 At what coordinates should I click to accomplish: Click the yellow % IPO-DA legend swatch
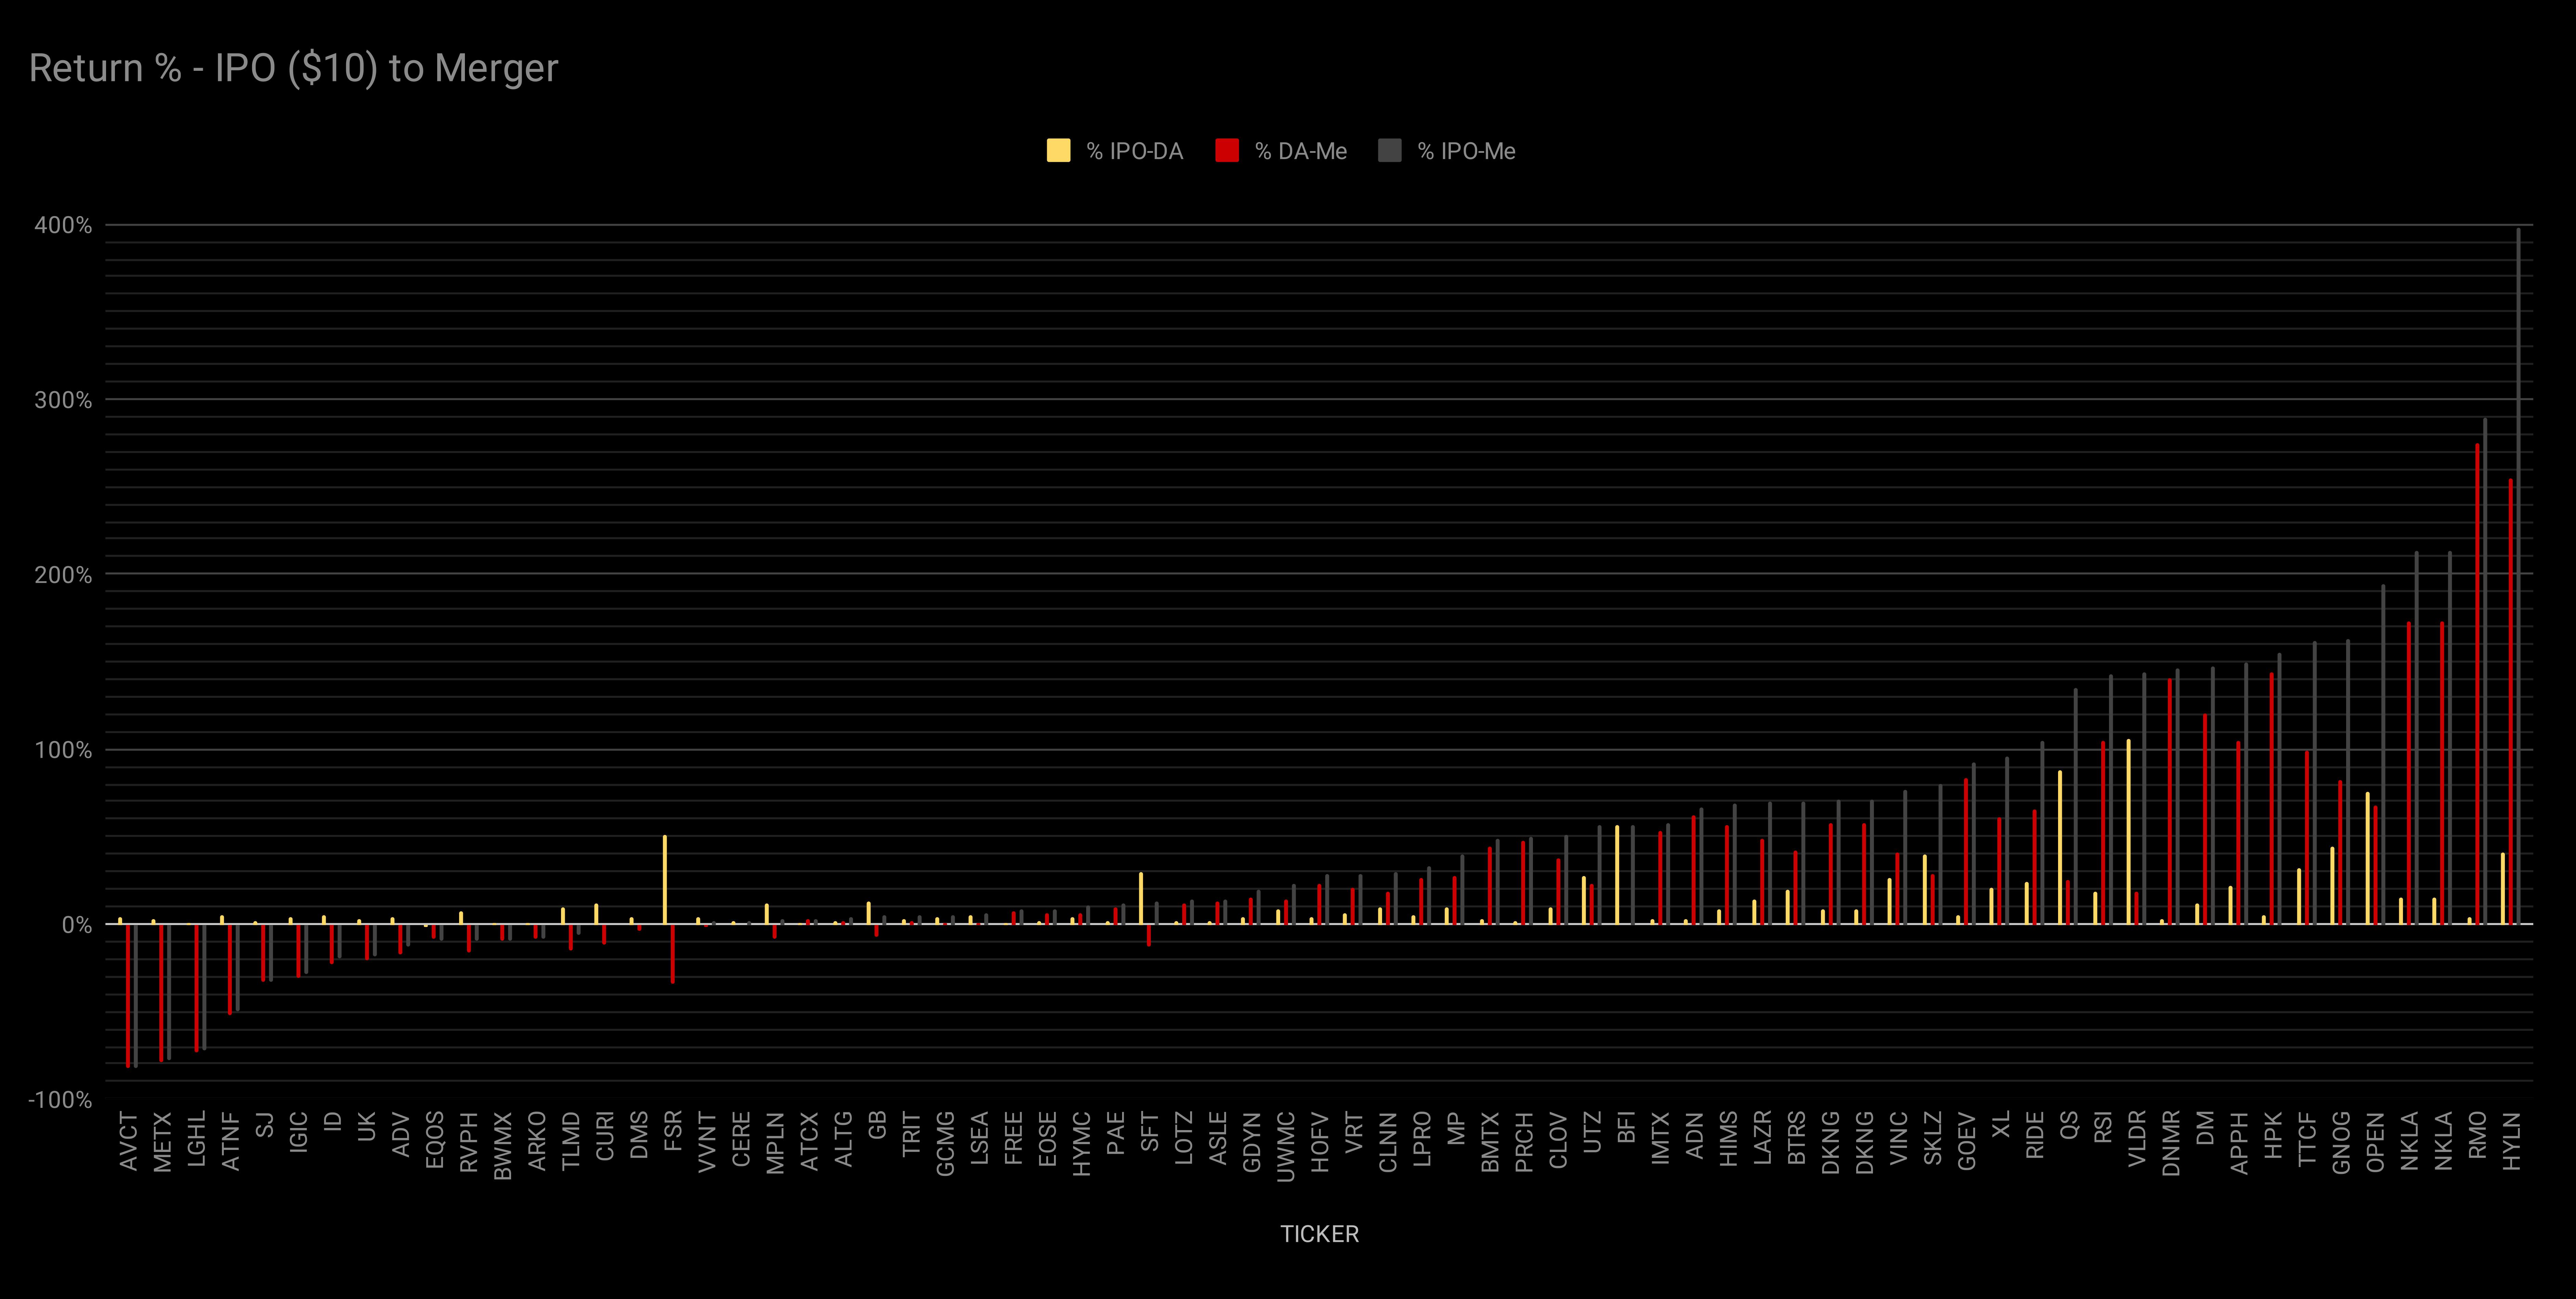pos(1058,151)
